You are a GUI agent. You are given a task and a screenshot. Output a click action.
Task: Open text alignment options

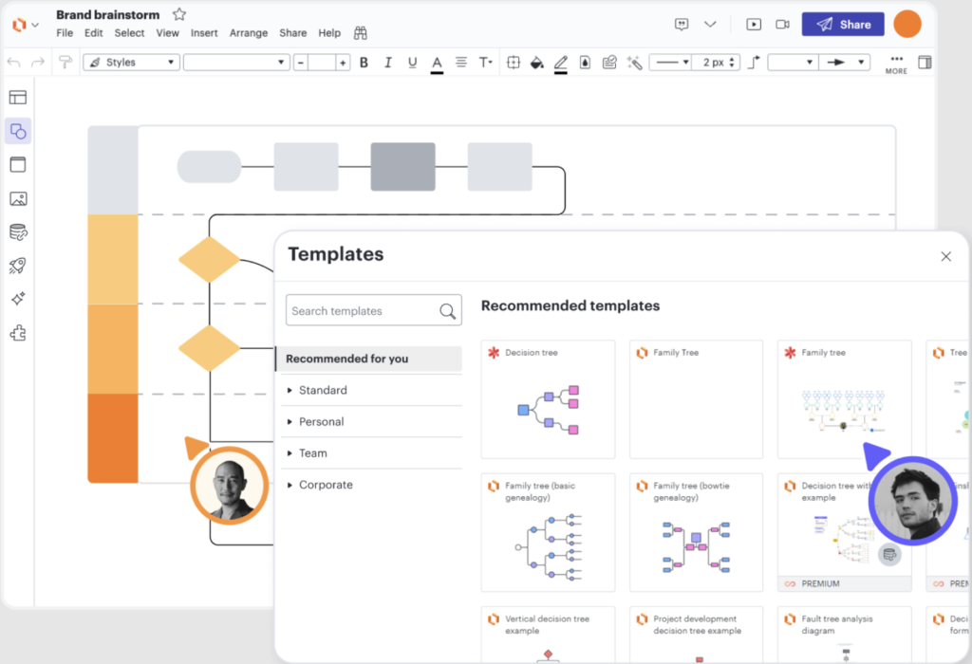461,62
